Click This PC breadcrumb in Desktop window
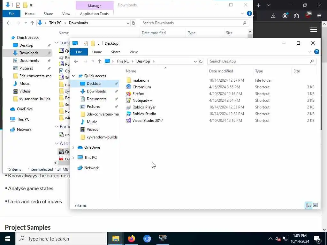Image resolution: width=327 pixels, height=245 pixels. [x=123, y=61]
